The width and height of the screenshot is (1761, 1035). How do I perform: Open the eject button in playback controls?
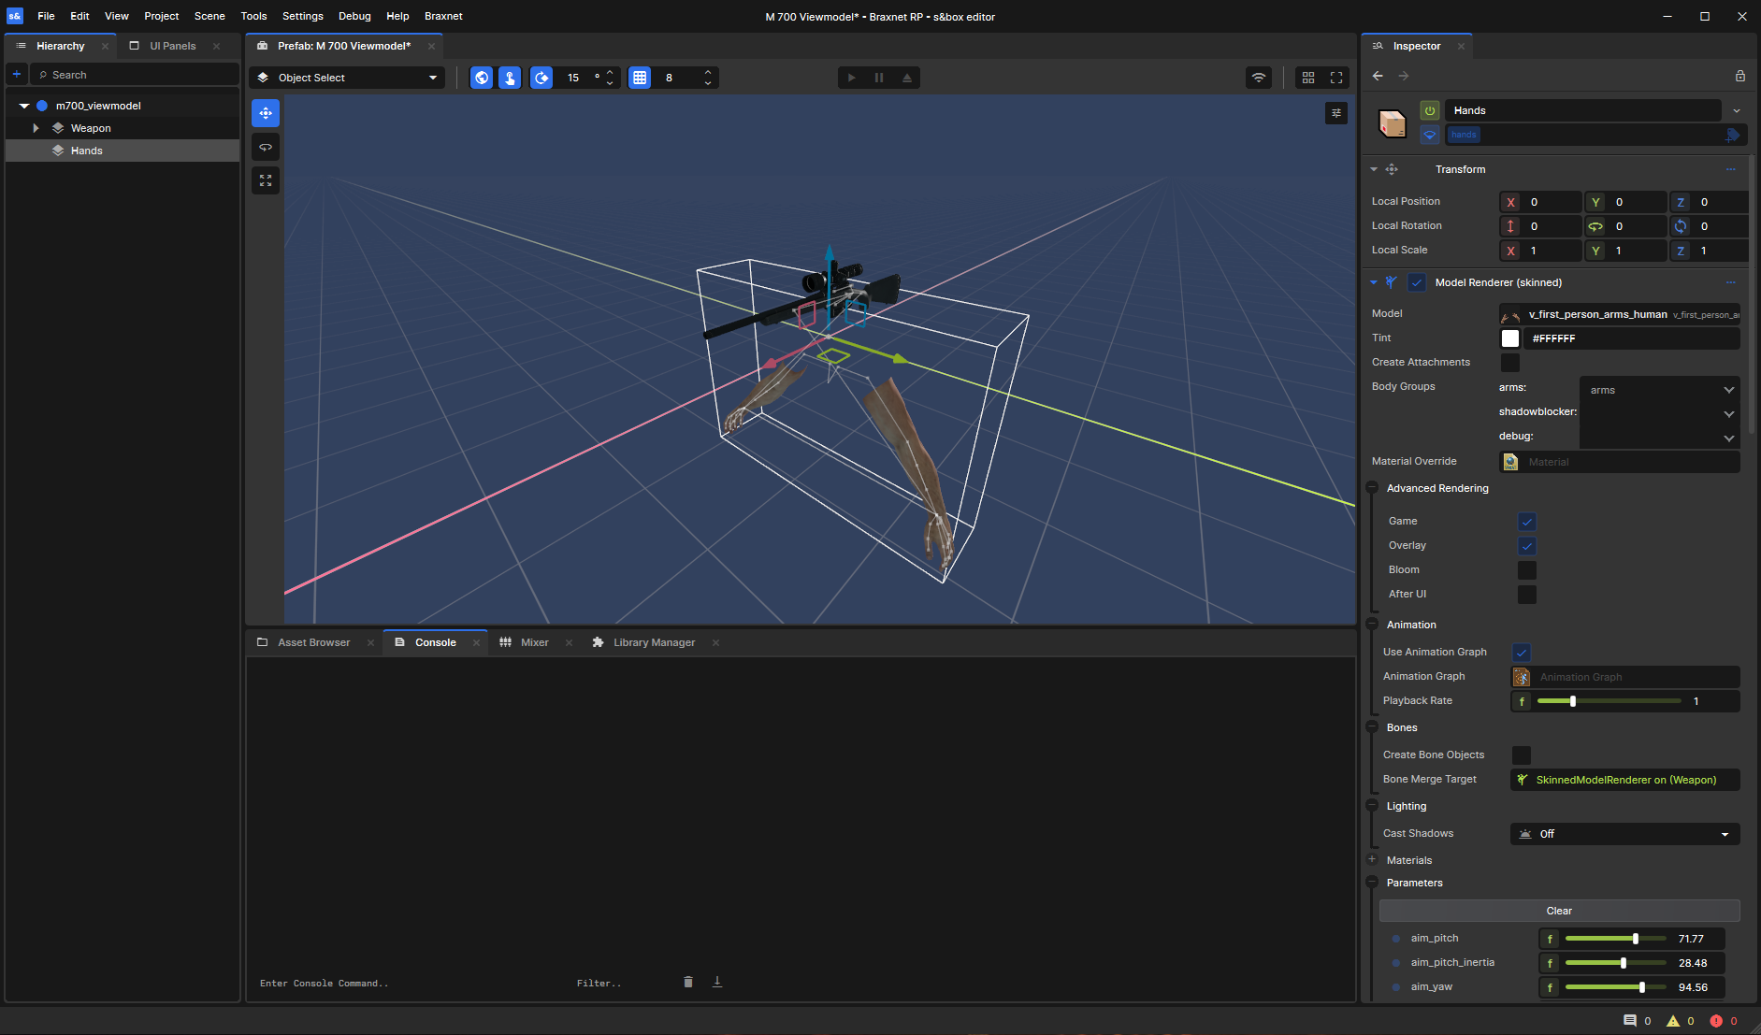(x=906, y=78)
